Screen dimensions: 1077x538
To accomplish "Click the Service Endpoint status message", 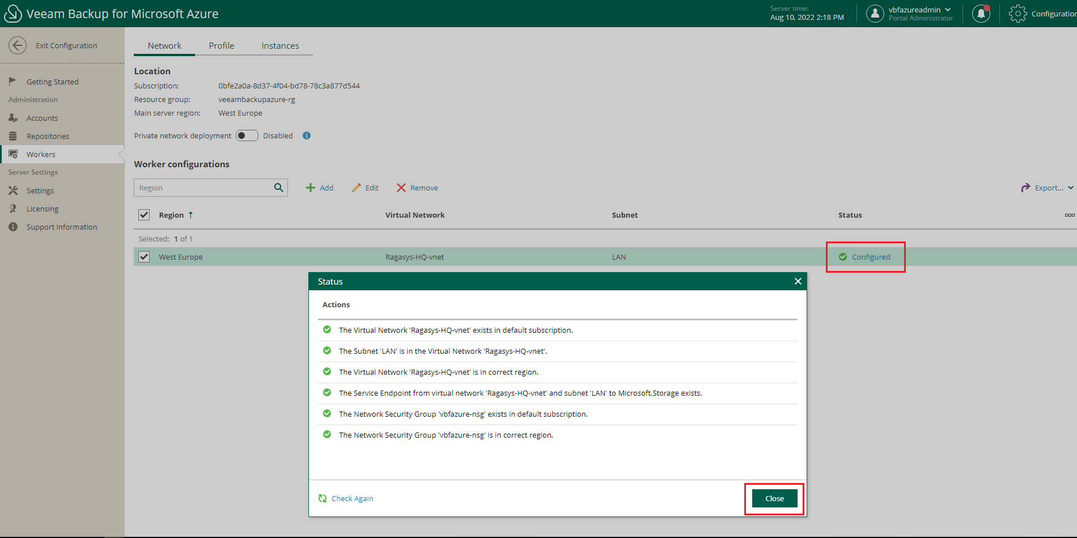I will click(x=520, y=393).
